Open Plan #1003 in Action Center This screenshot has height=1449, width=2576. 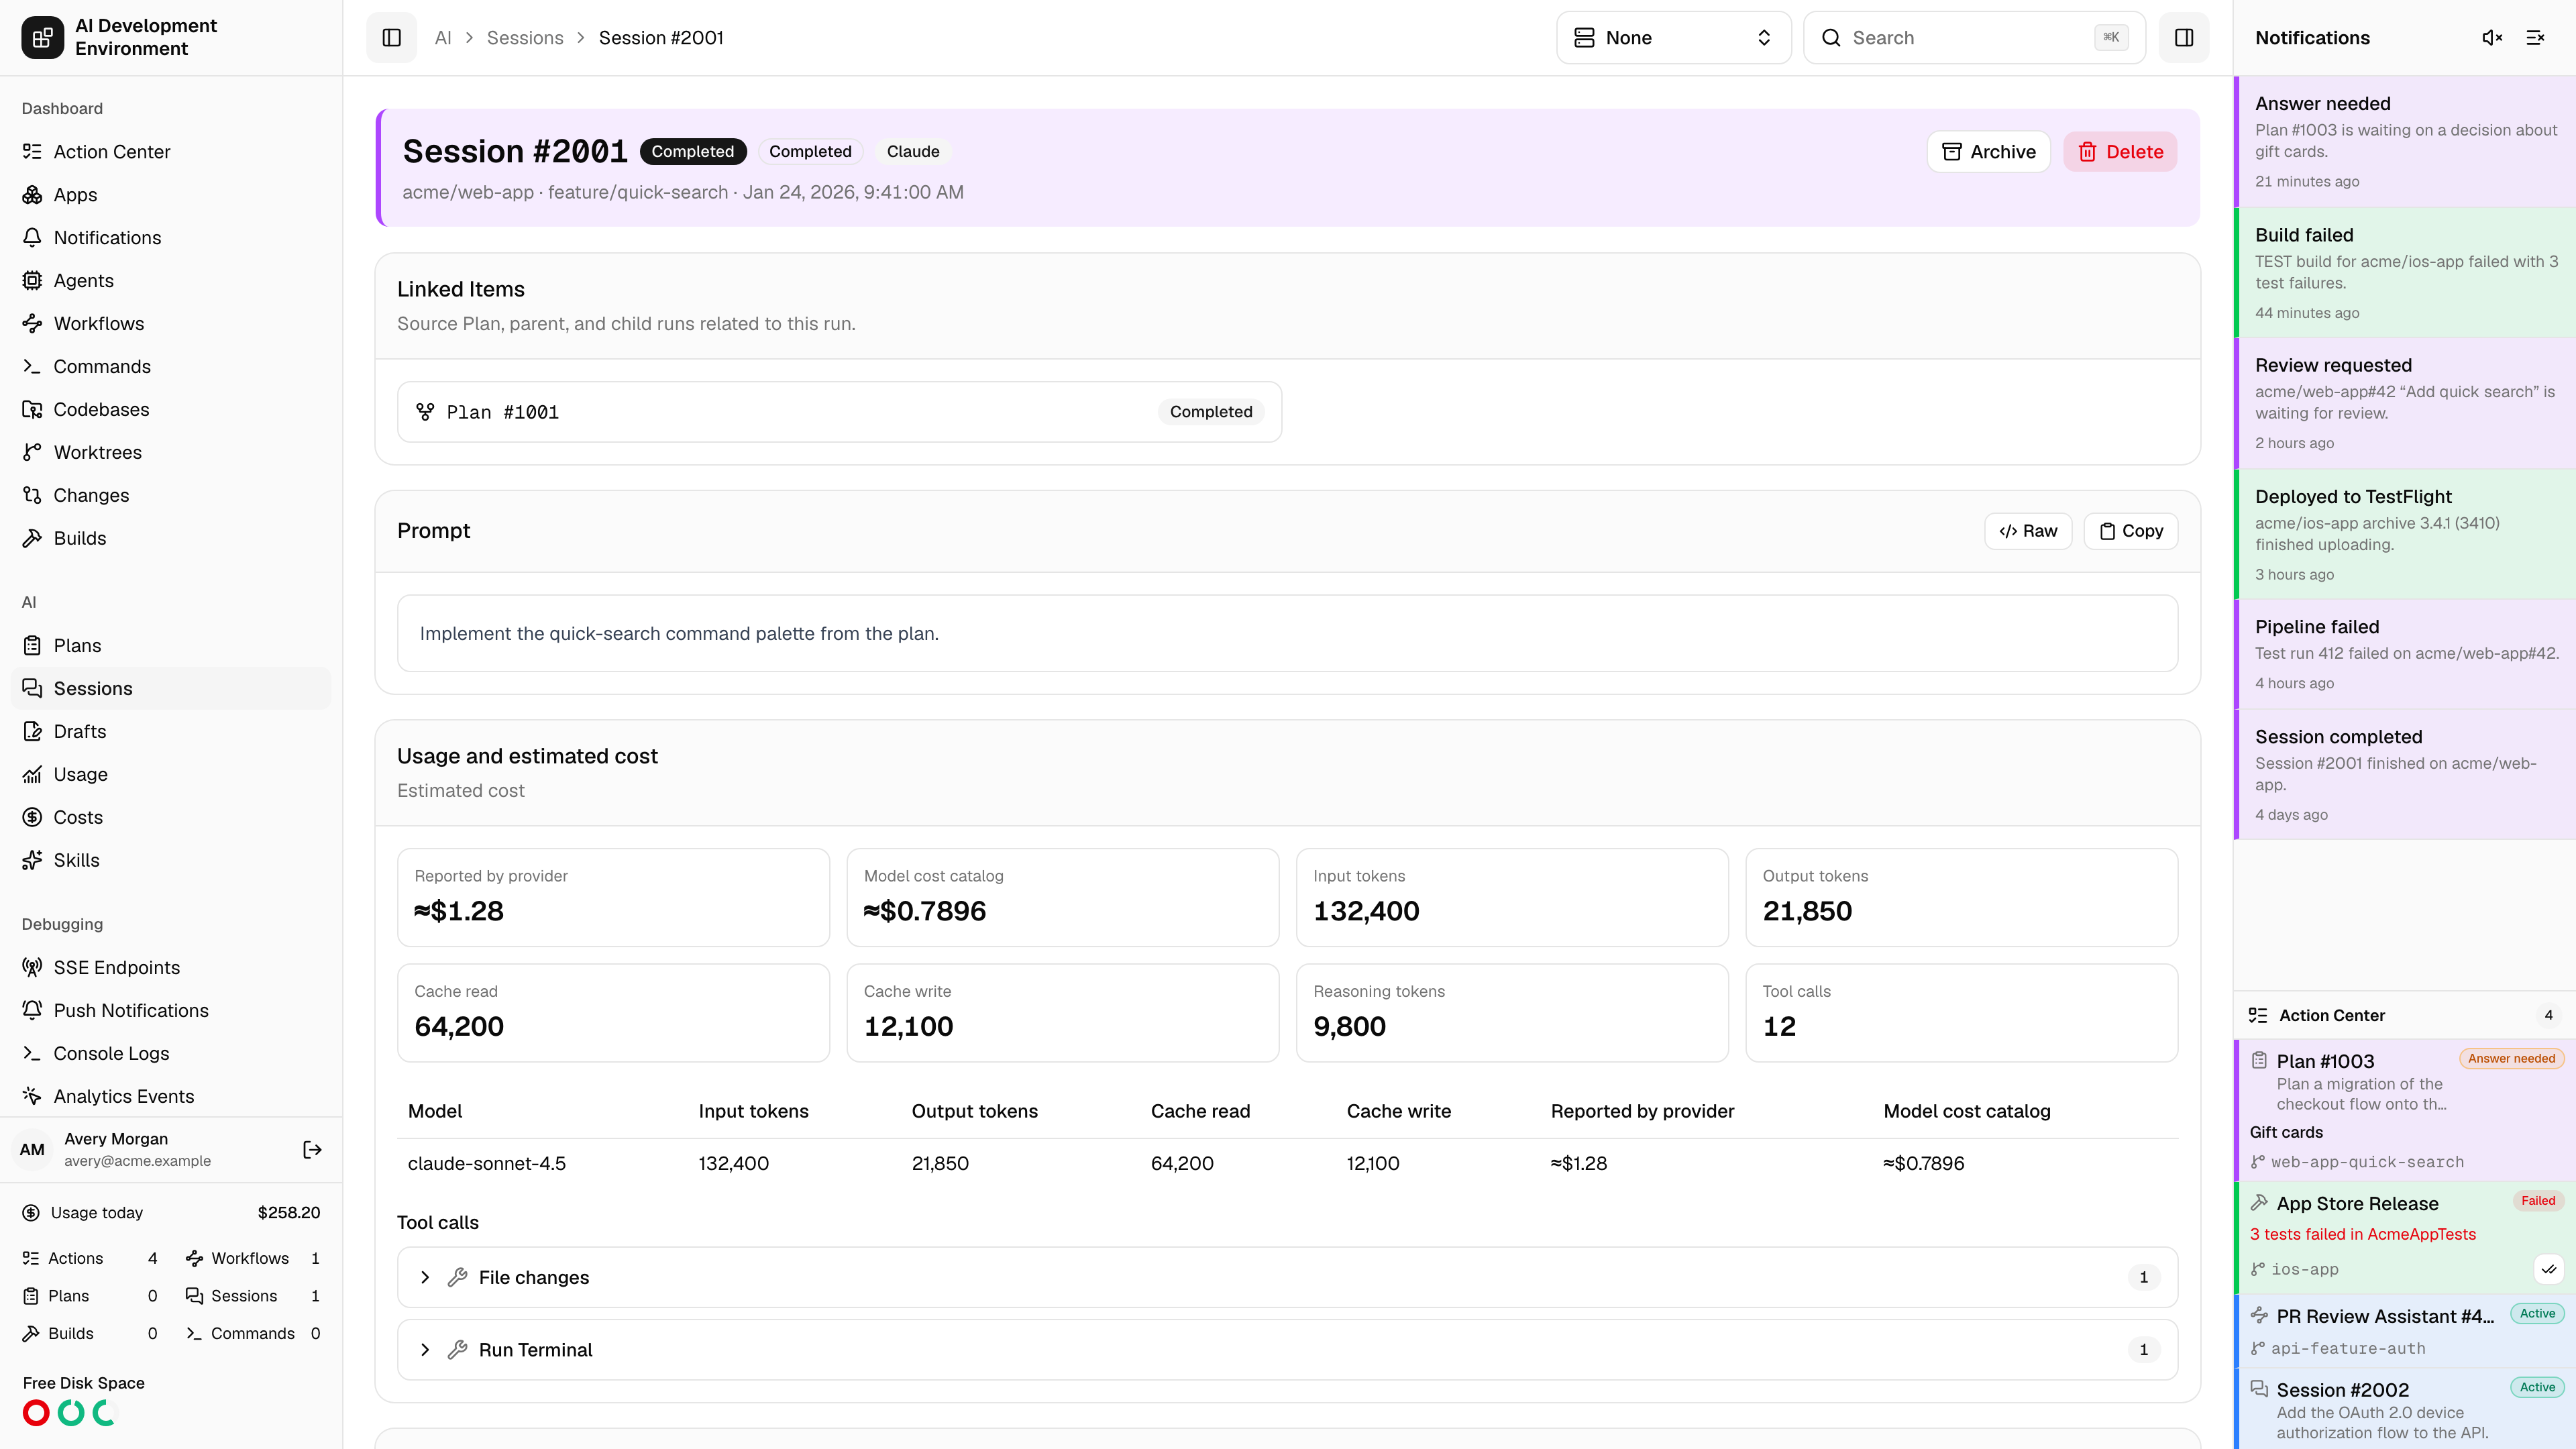click(x=2404, y=1110)
